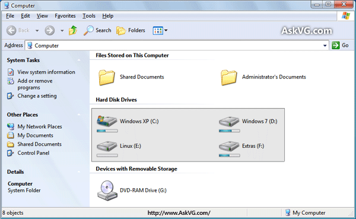
Task: Click the Forward arrow button
Action: tap(49, 30)
